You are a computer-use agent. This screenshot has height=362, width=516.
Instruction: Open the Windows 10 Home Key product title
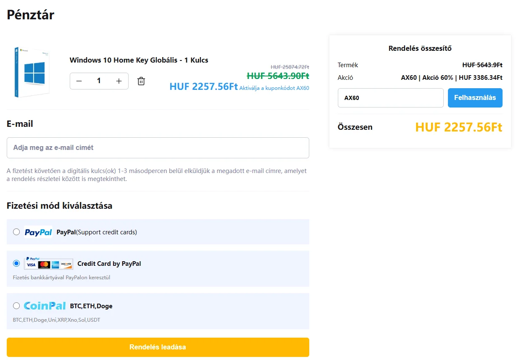139,60
